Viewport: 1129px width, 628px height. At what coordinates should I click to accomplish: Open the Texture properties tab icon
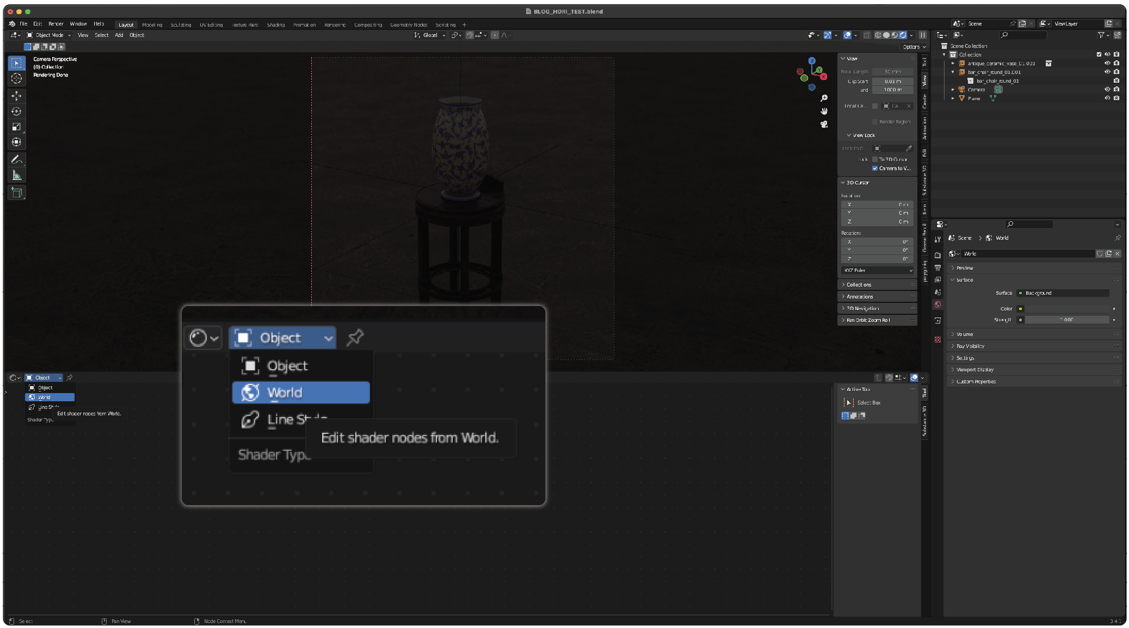point(937,339)
